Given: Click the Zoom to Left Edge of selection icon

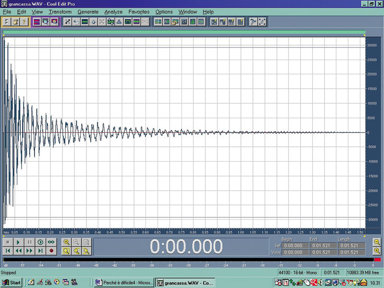Looking at the screenshot, I should pyautogui.click(x=76, y=251).
